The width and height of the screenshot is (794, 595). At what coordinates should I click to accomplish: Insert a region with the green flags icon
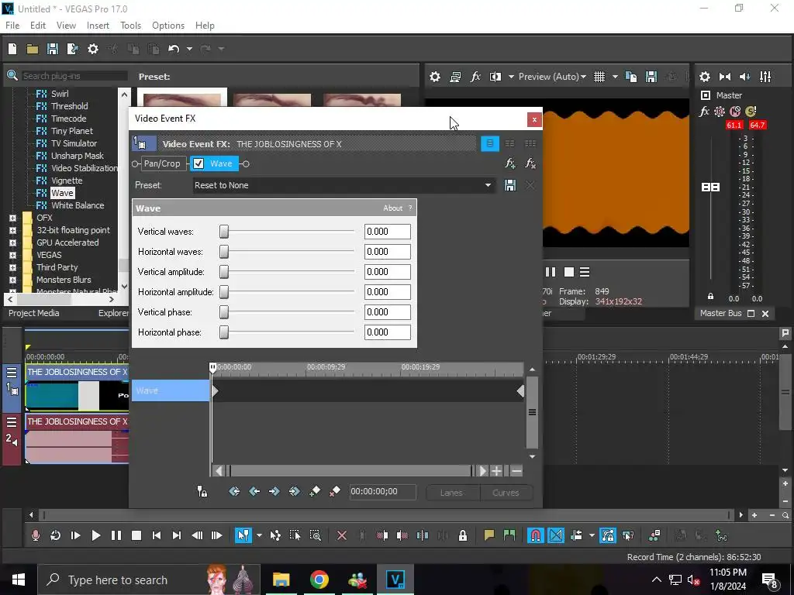509,535
